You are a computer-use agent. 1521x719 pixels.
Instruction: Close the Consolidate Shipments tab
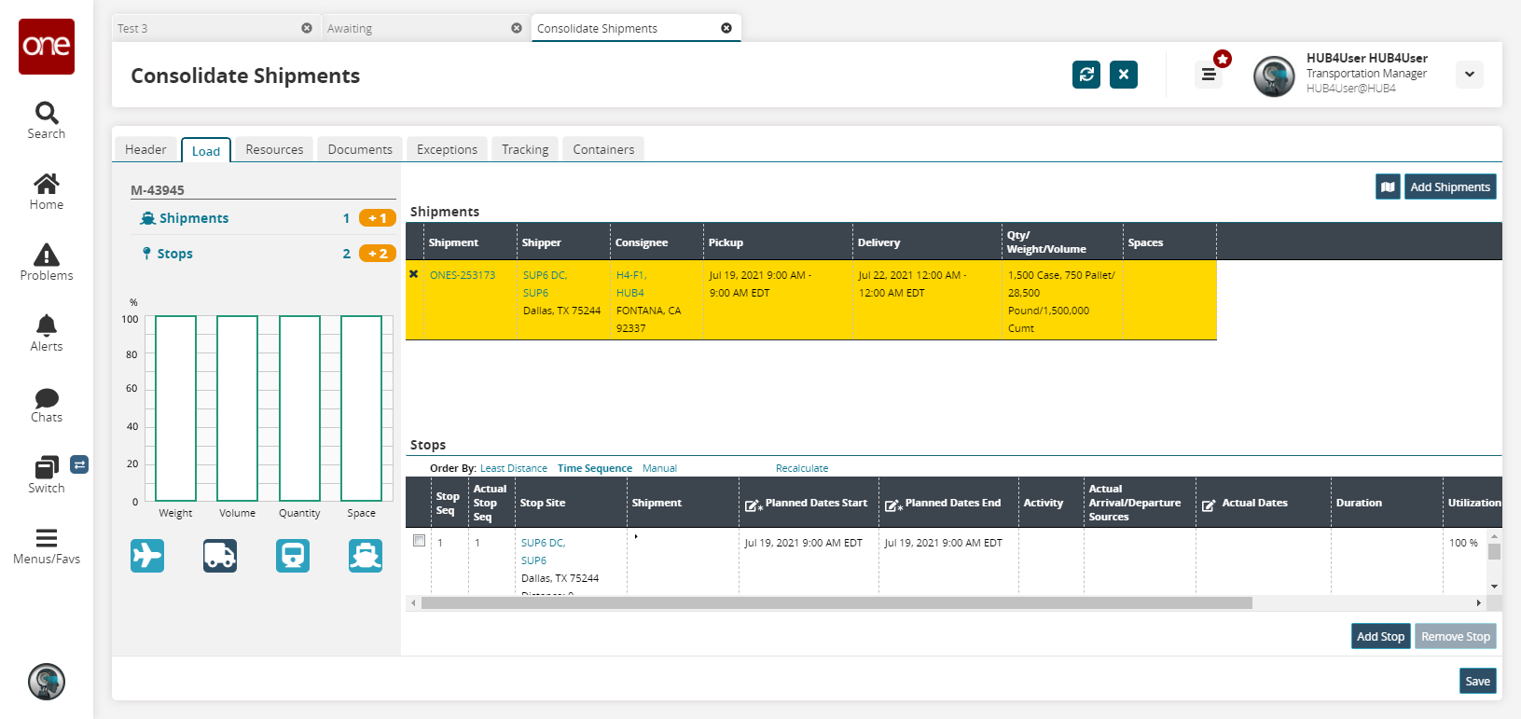(x=726, y=28)
